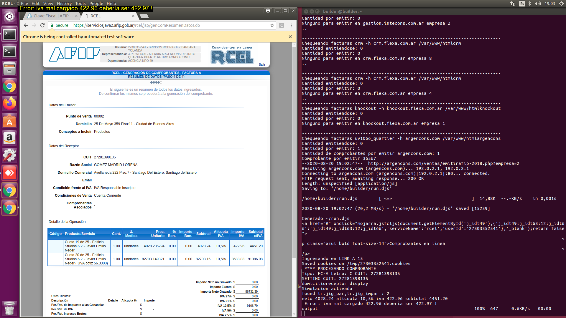Open the Tools menu
The image size is (566, 318).
80,4
